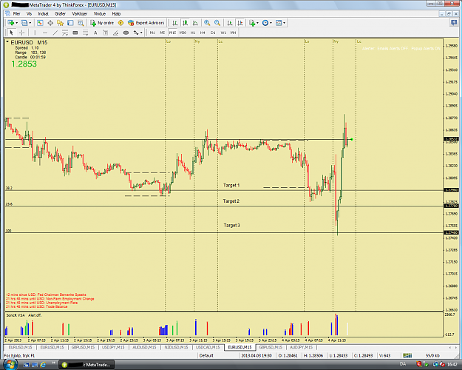This screenshot has height=370, width=462.
Task: Open the New Chart toolbar icon
Action: click(x=11, y=23)
